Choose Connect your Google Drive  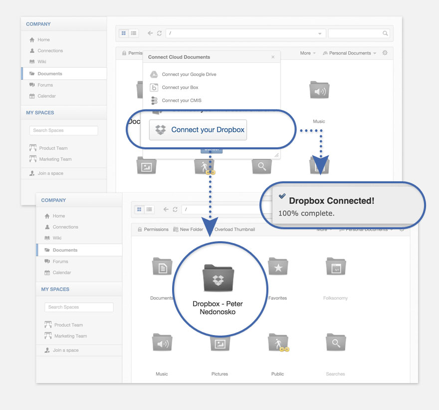tap(183, 74)
